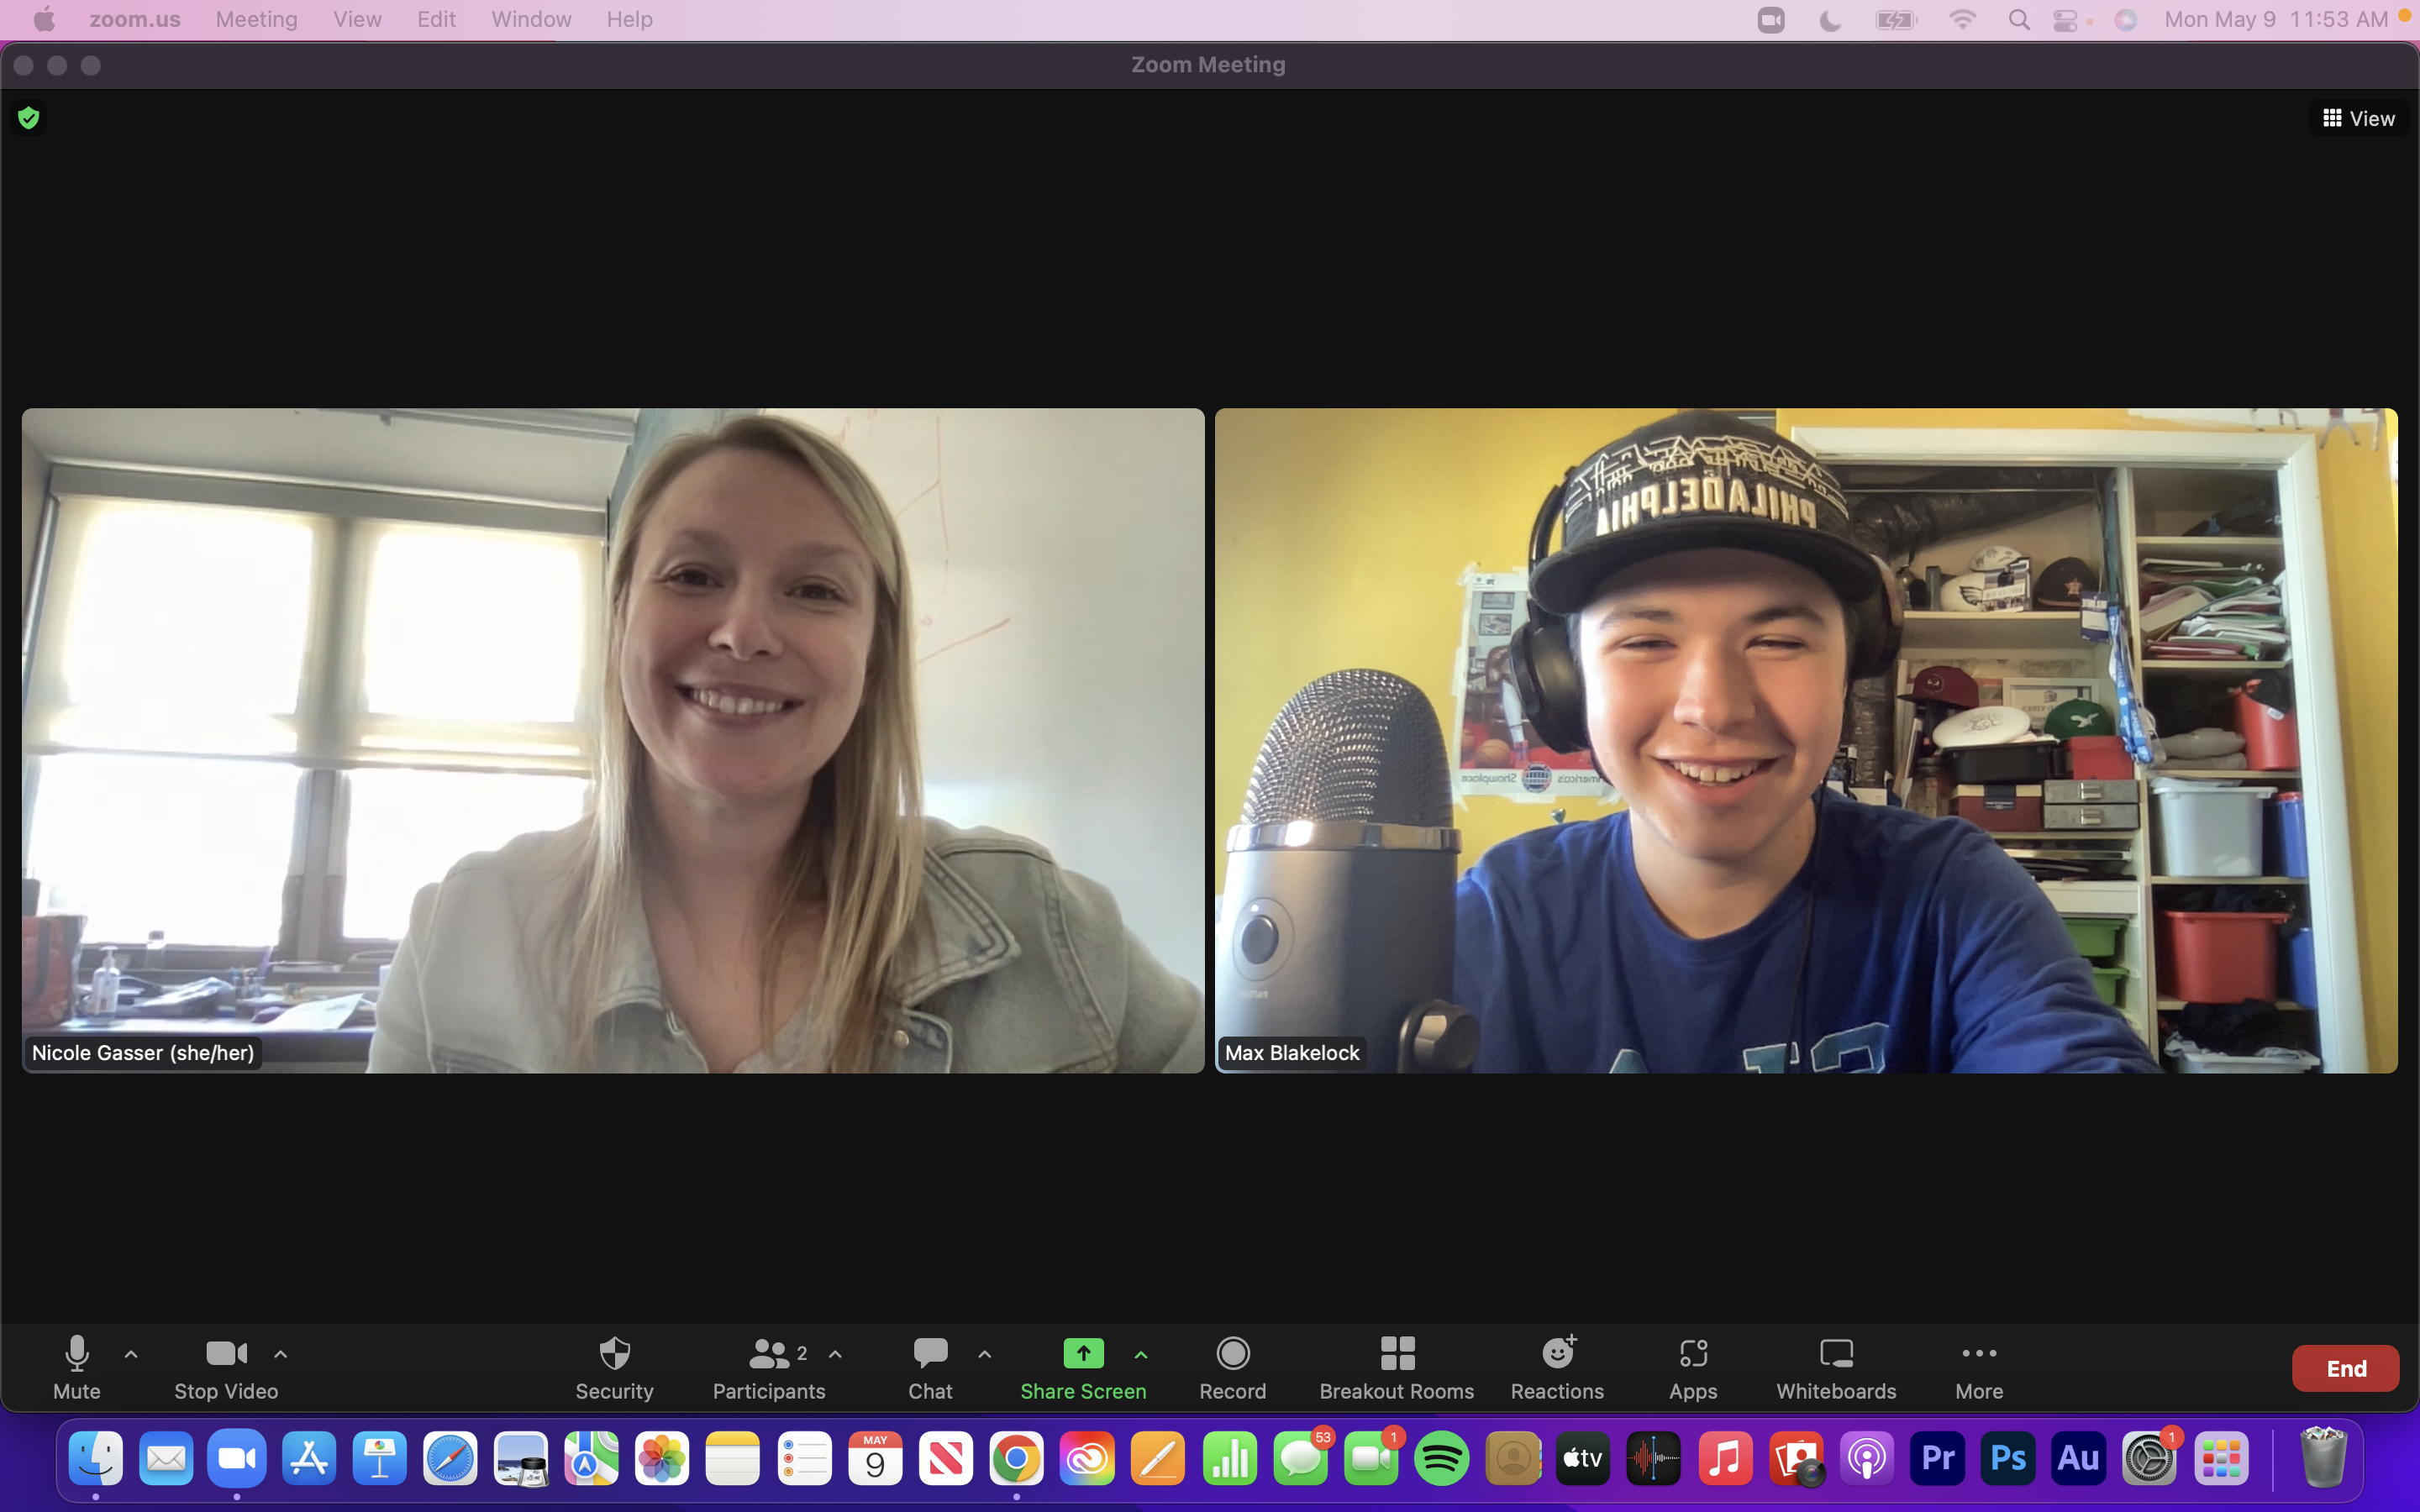Start recording with the Record button
The height and width of the screenshot is (1512, 2420).
click(x=1232, y=1367)
